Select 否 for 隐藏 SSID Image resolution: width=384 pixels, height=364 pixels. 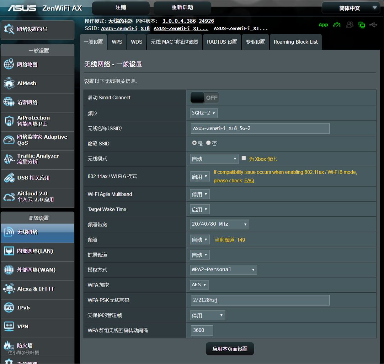208,143
